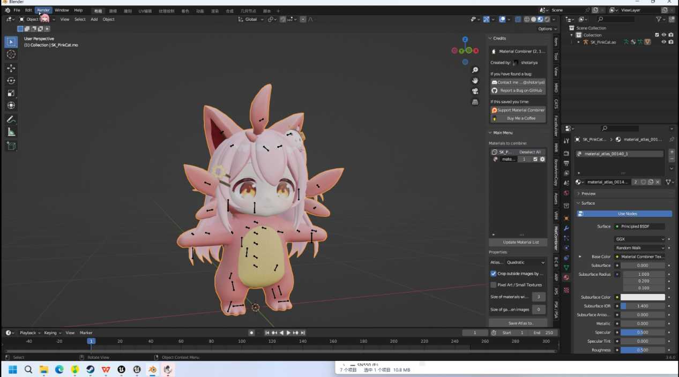Click the viewport zoom magnifier icon
679x377 pixels.
(475, 70)
